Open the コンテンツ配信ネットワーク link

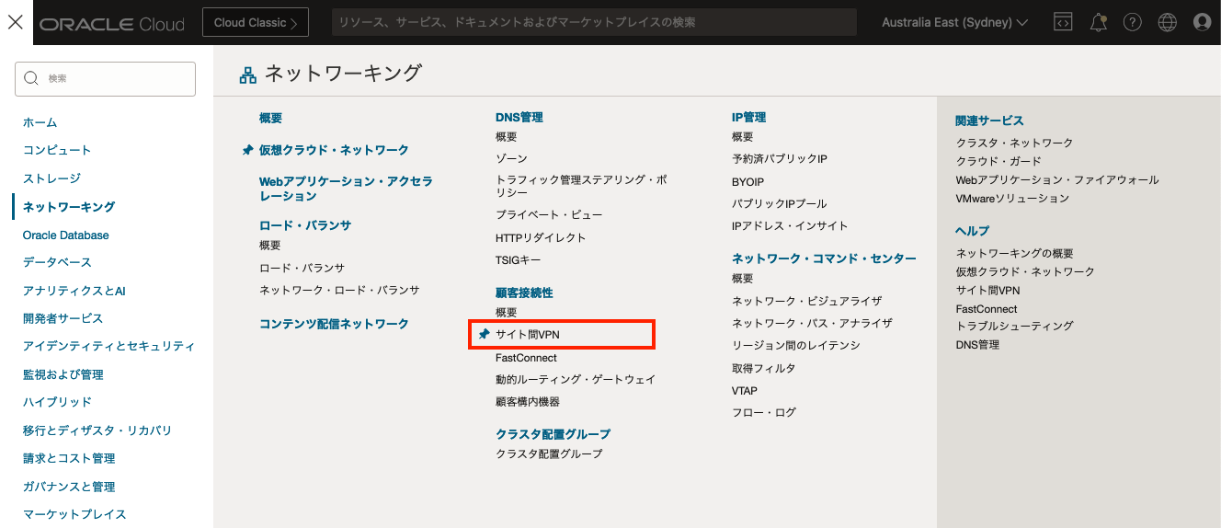click(x=334, y=324)
